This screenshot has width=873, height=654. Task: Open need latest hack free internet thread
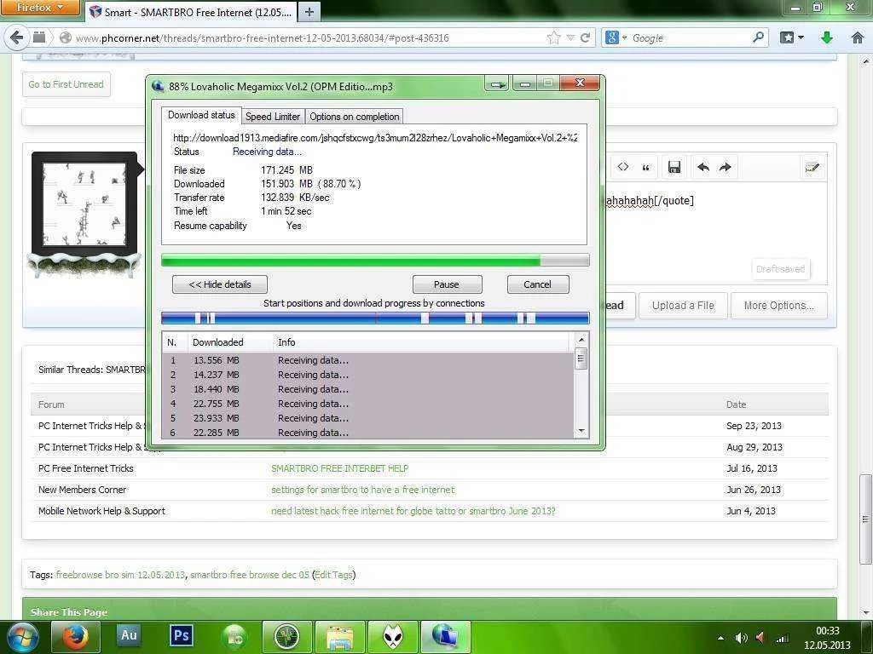coord(413,511)
